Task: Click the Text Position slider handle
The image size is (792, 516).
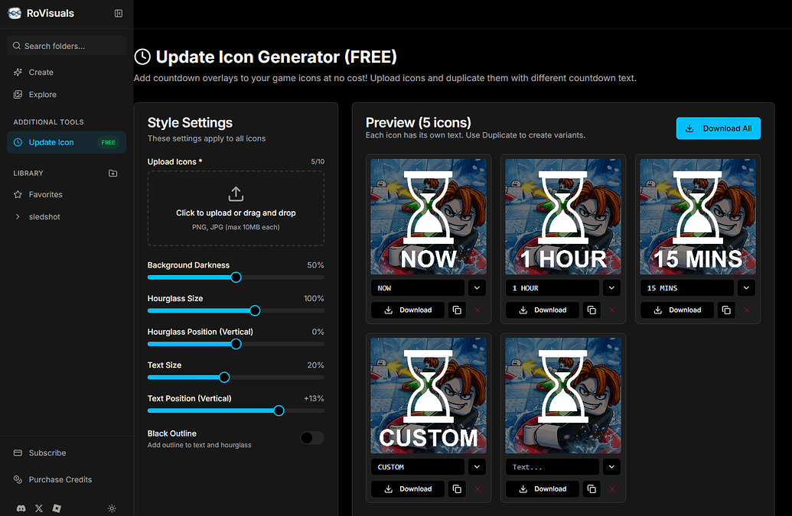Action: click(x=279, y=411)
